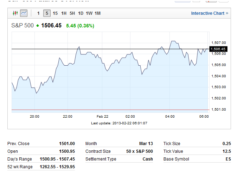
Task: Choose the 15 minute interval
Action: (55, 13)
